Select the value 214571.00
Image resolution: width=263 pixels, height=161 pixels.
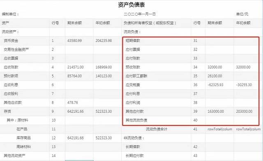[76, 67]
